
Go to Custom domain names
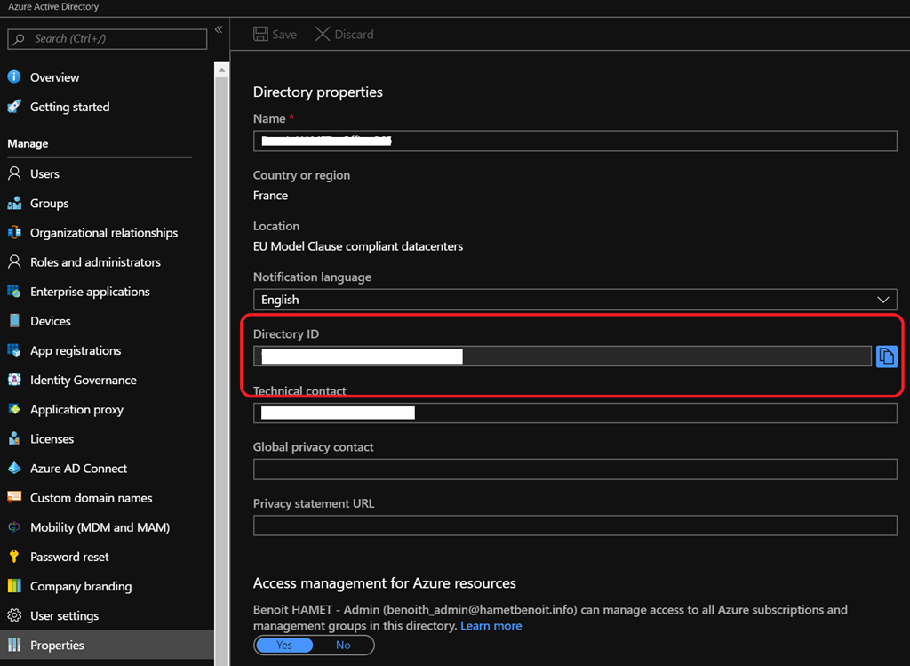point(91,498)
